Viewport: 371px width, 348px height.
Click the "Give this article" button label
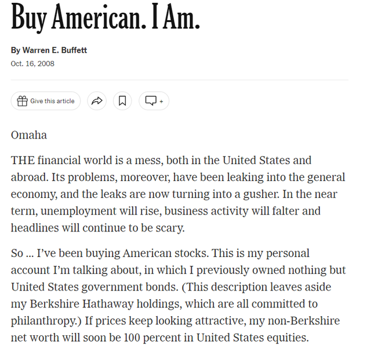point(52,101)
